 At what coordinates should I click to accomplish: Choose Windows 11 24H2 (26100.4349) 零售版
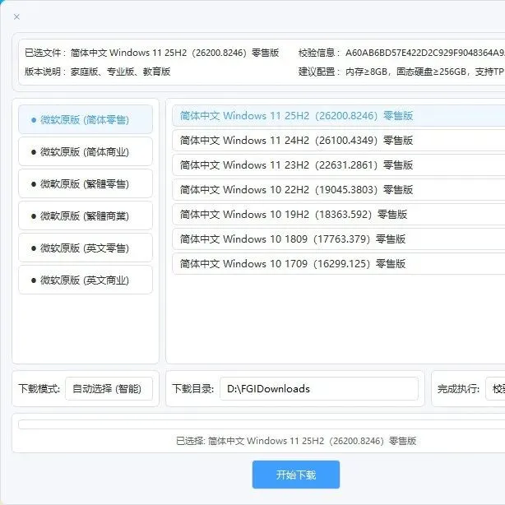click(339, 141)
